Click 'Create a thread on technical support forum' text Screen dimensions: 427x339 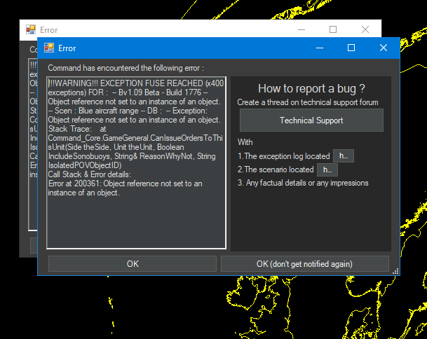point(307,102)
